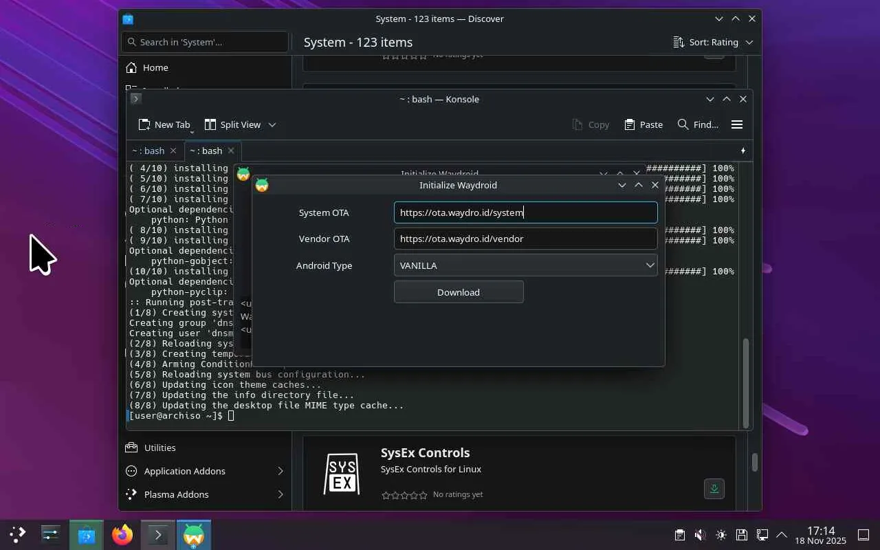Open the clipboard tray icon
880x550 pixels.
click(x=679, y=535)
